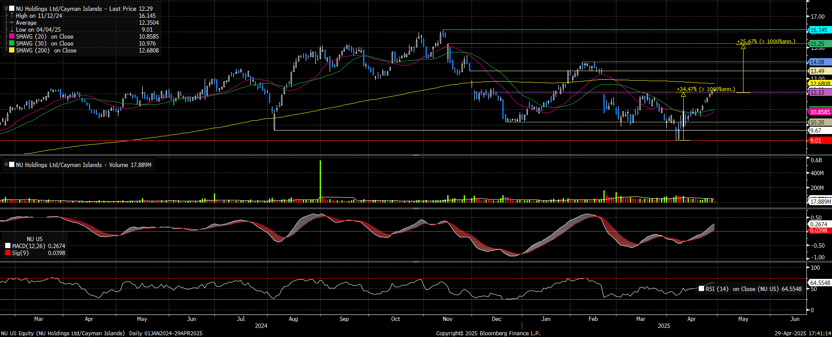Click the Average marker icon in price legend
This screenshot has width=832, height=337.
click(12, 23)
